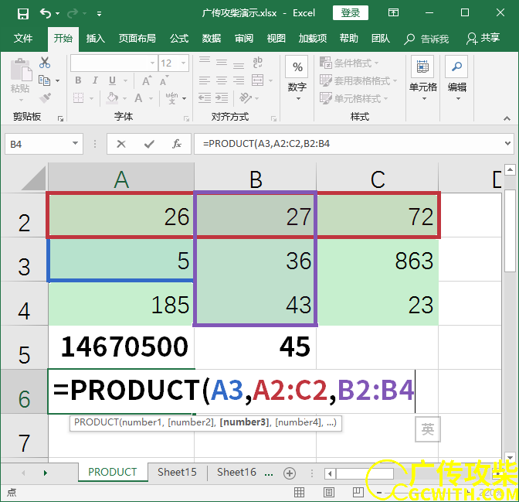519x502 pixels.
Task: Toggle Wrap Text icon
Action: pyautogui.click(x=257, y=63)
